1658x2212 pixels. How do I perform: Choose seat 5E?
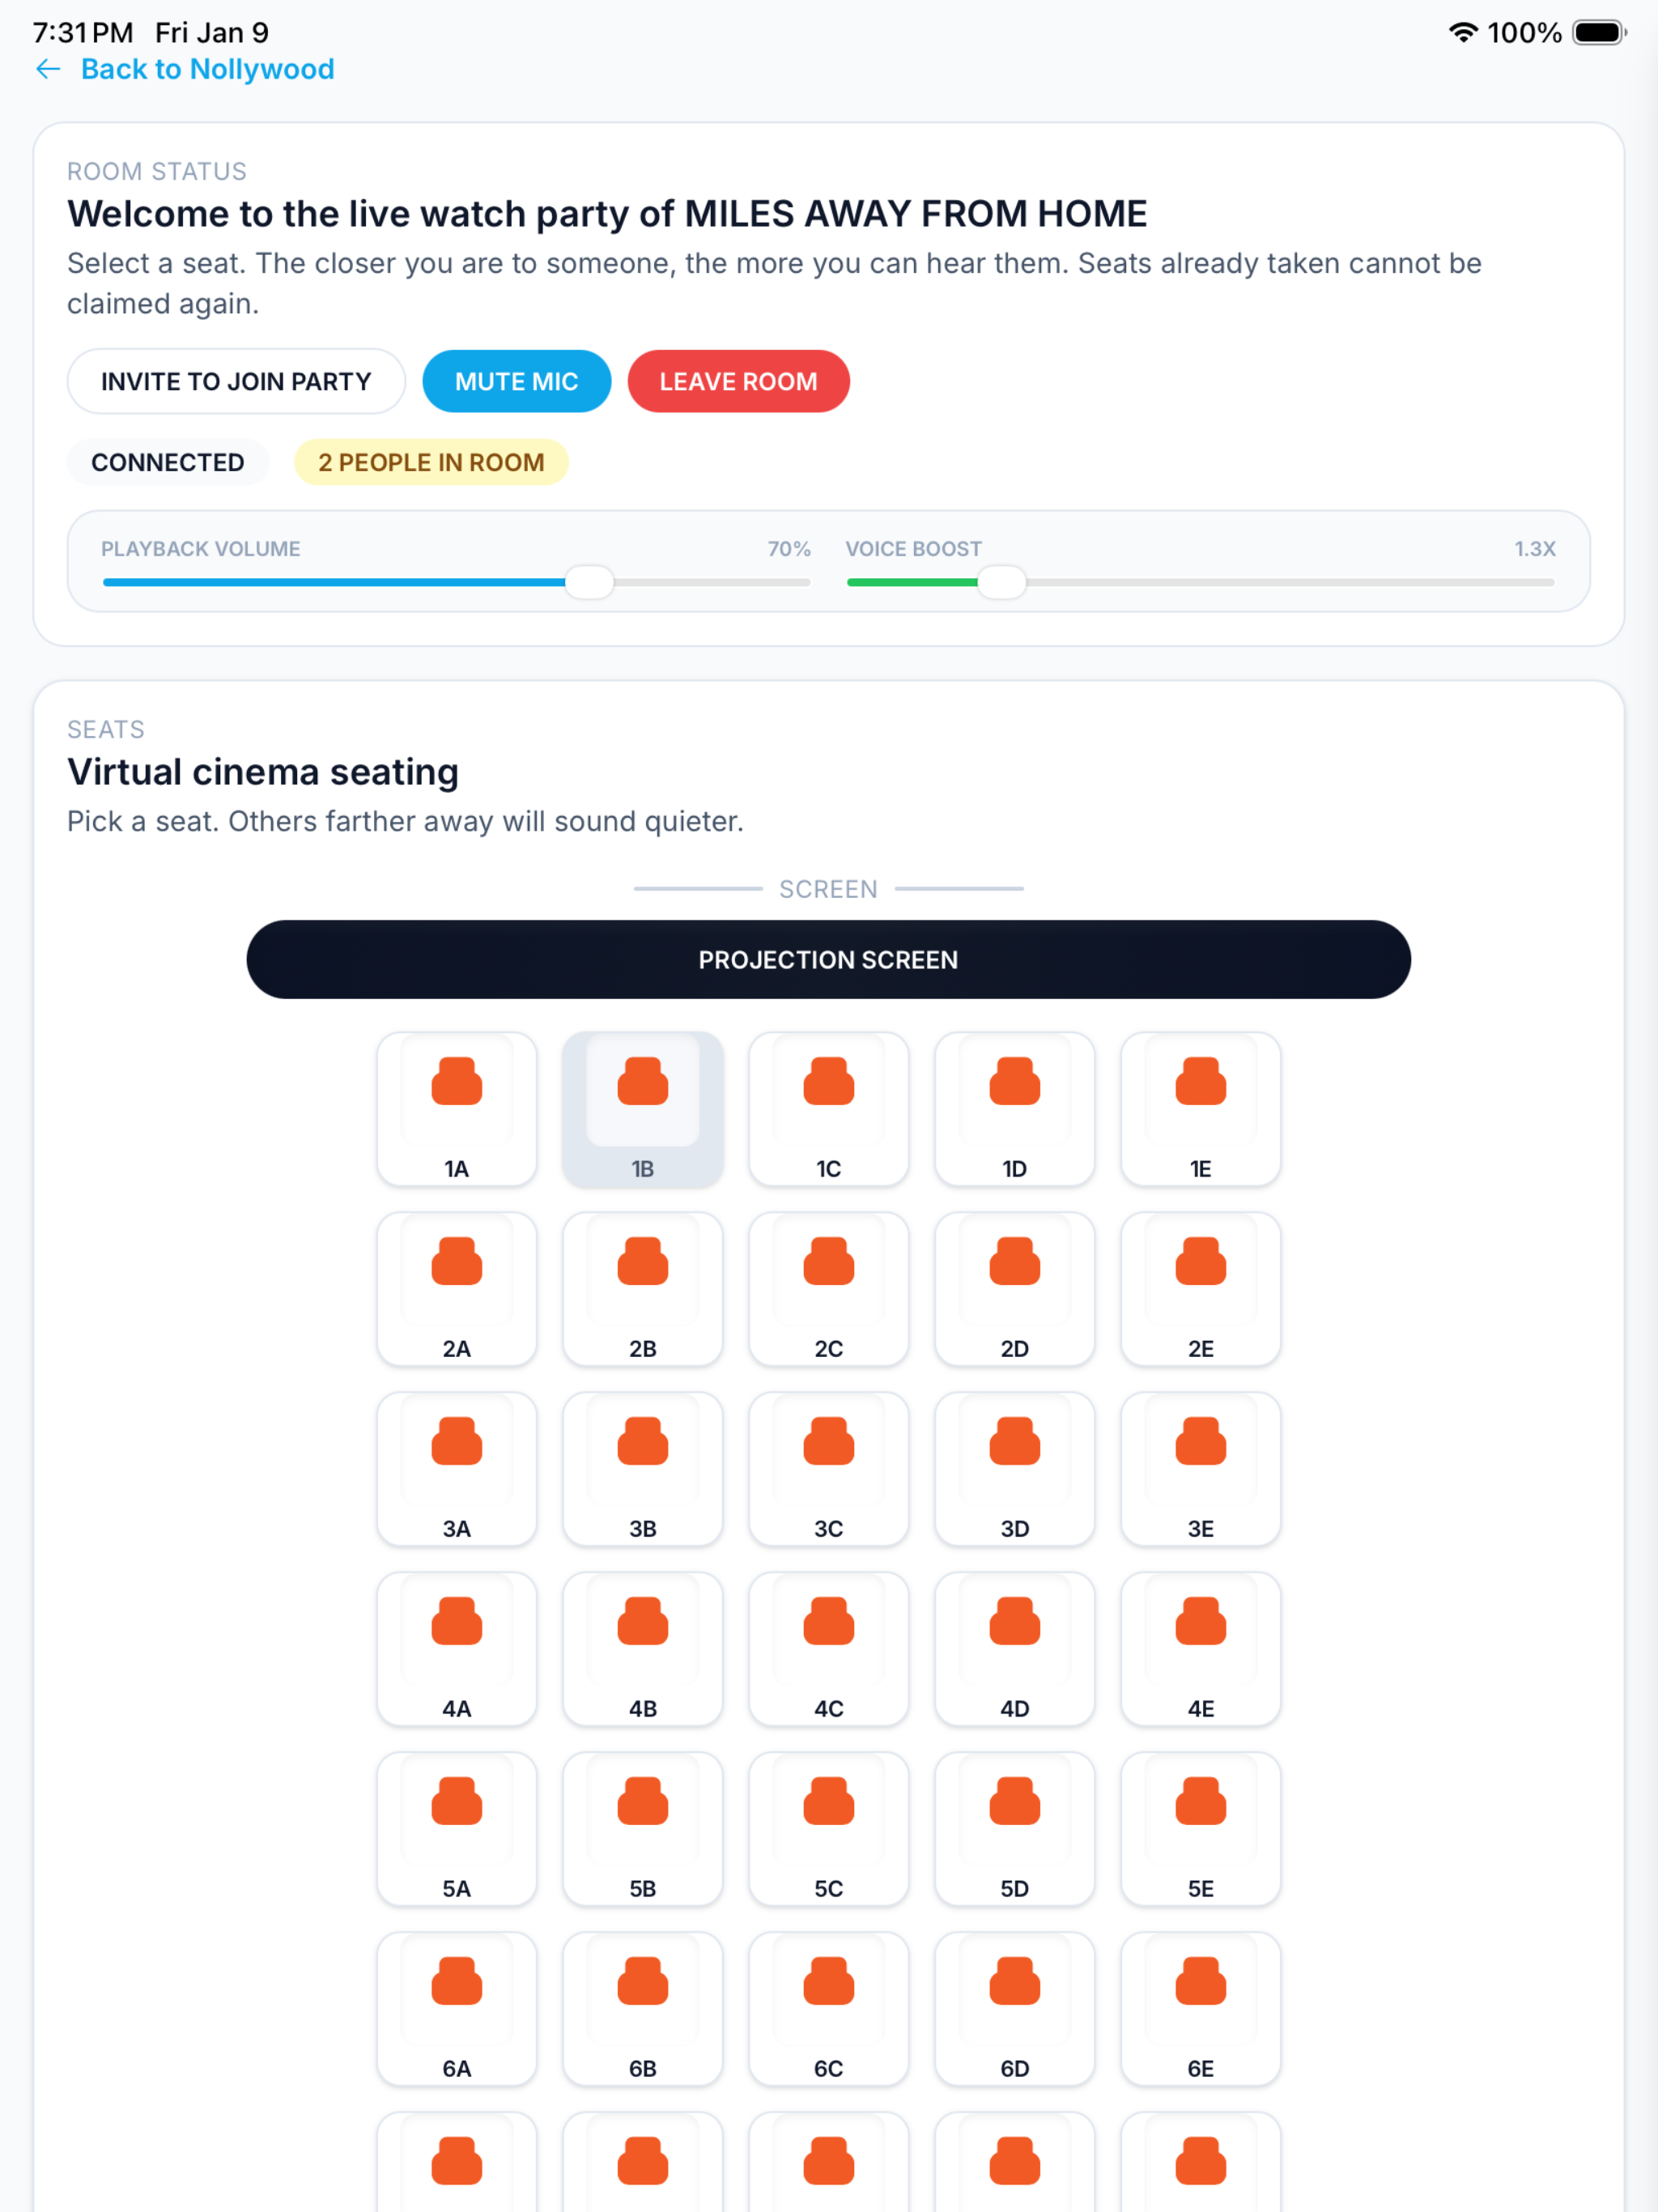1200,1829
